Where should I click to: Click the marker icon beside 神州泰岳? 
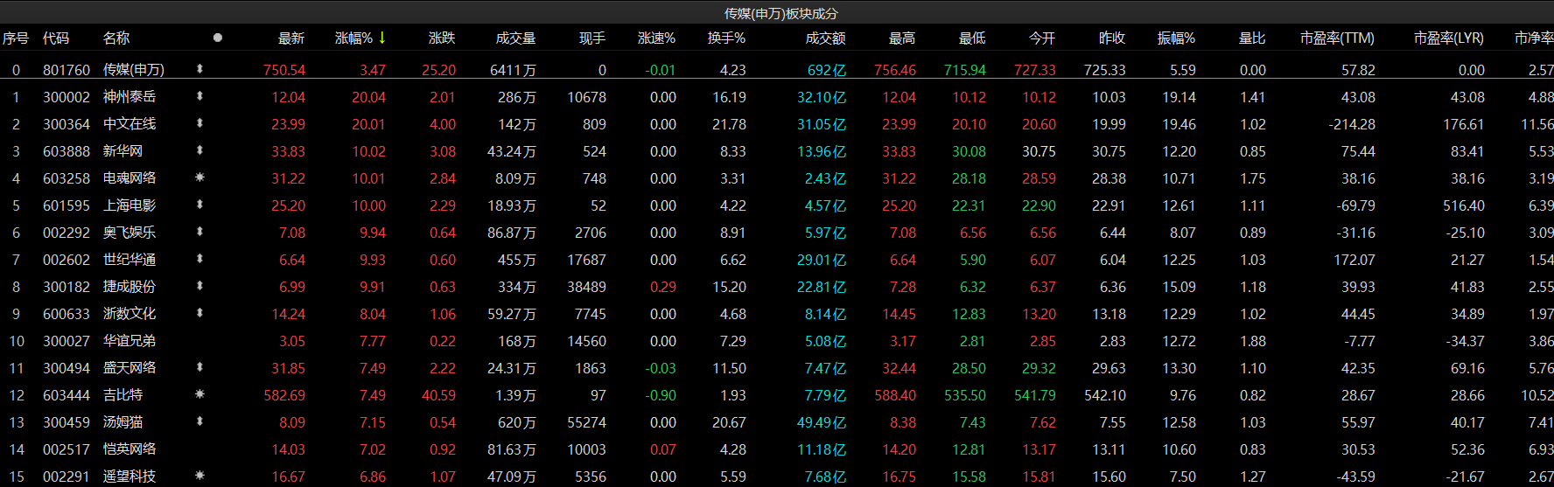click(x=199, y=96)
